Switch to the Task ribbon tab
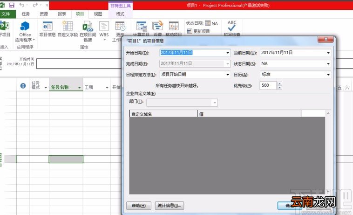 click(26, 14)
